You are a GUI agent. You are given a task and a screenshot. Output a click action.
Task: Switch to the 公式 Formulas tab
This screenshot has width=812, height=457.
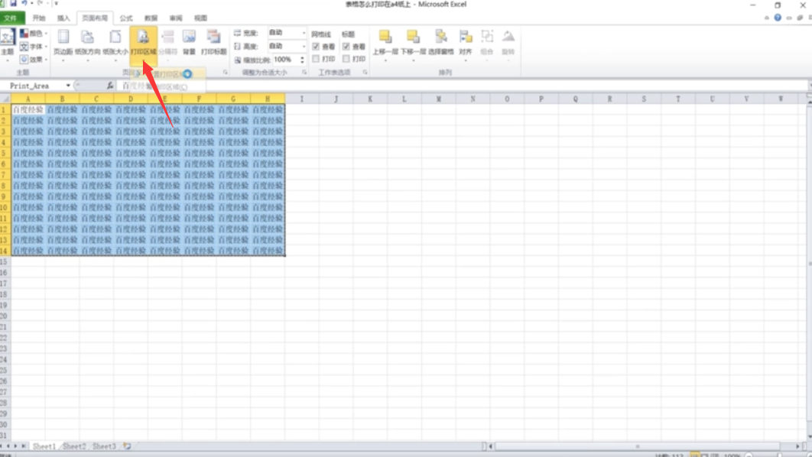tap(126, 18)
